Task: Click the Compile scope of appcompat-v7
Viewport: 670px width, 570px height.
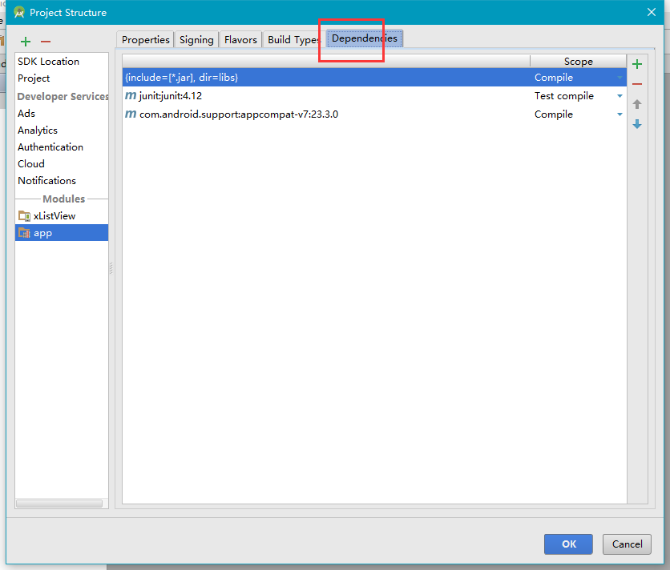Action: 553,114
